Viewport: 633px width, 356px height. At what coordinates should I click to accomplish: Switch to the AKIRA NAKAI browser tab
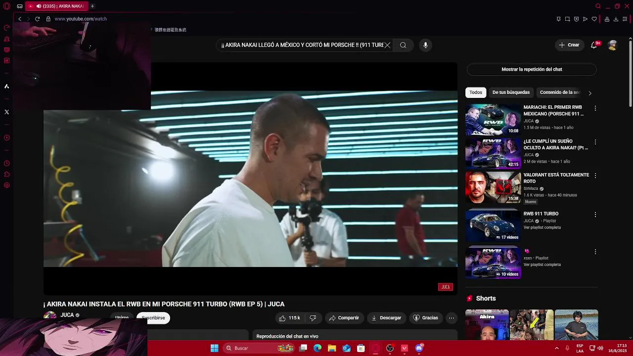pyautogui.click(x=56, y=6)
